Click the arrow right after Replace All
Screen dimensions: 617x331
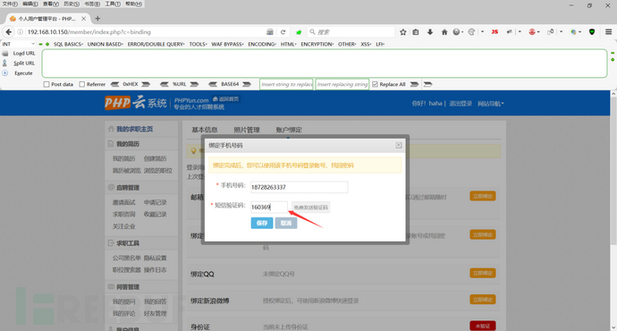click(414, 84)
